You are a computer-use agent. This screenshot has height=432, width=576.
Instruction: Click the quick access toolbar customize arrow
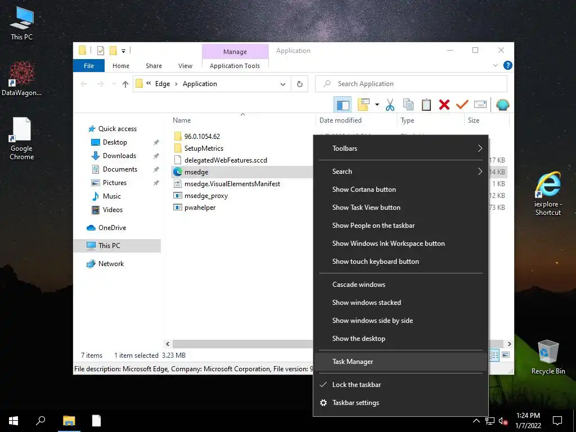coord(123,51)
